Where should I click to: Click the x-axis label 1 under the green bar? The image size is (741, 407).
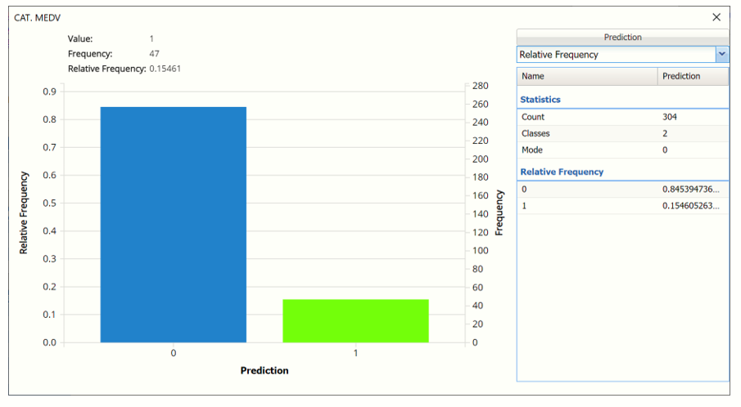[x=355, y=353]
